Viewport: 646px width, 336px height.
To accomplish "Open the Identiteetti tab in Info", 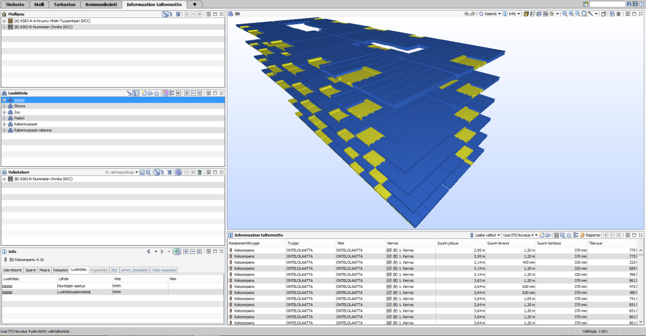I will tap(13, 270).
